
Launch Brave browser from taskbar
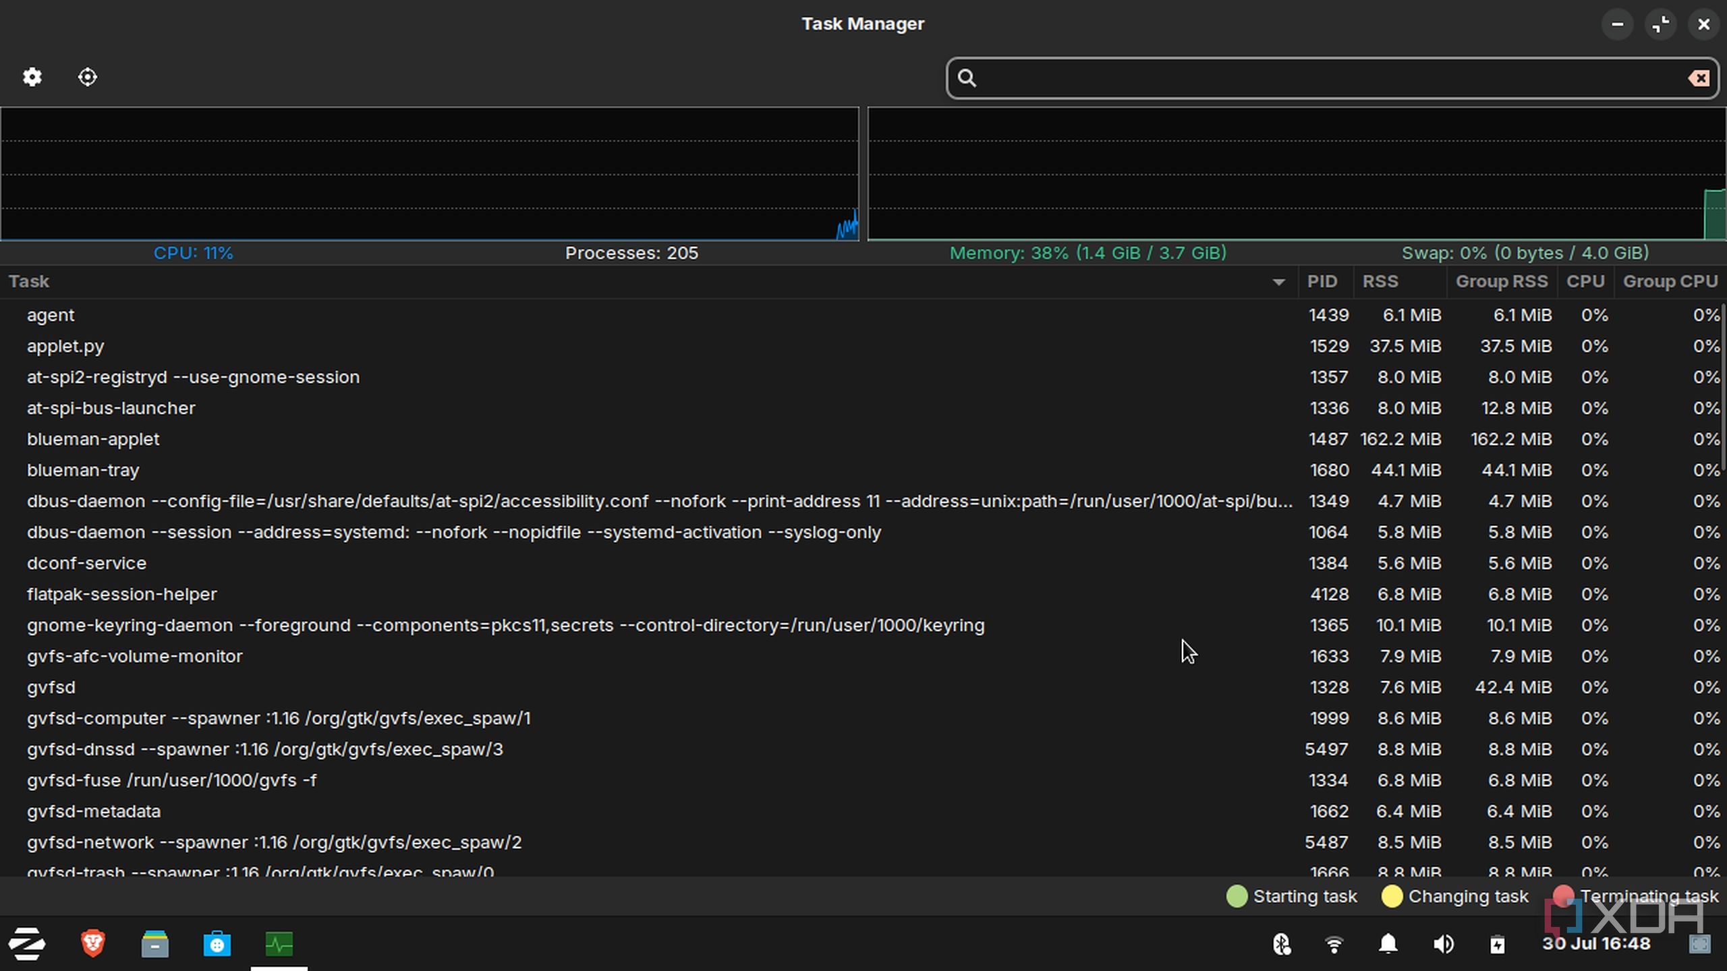93,944
